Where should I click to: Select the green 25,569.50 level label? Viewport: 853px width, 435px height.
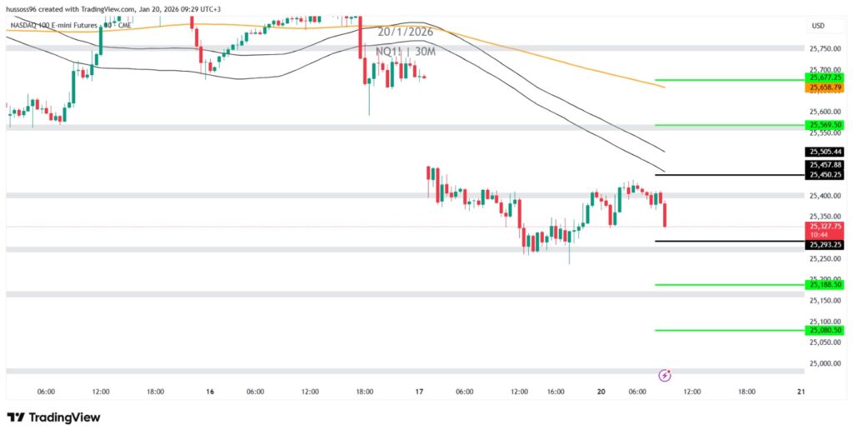[825, 125]
